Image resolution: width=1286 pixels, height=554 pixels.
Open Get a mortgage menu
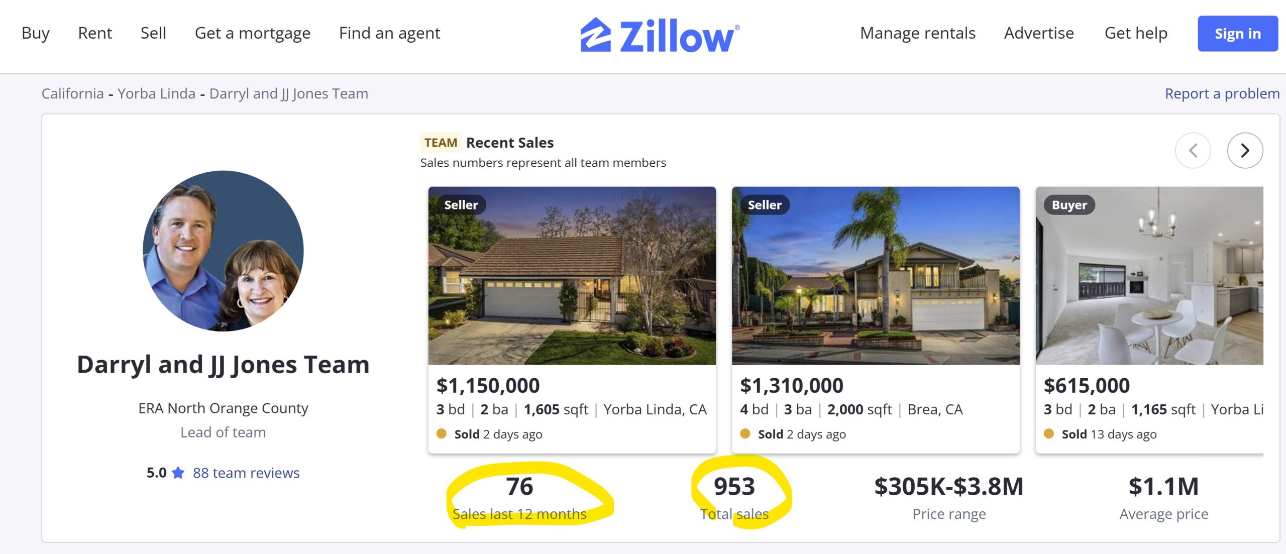252,33
